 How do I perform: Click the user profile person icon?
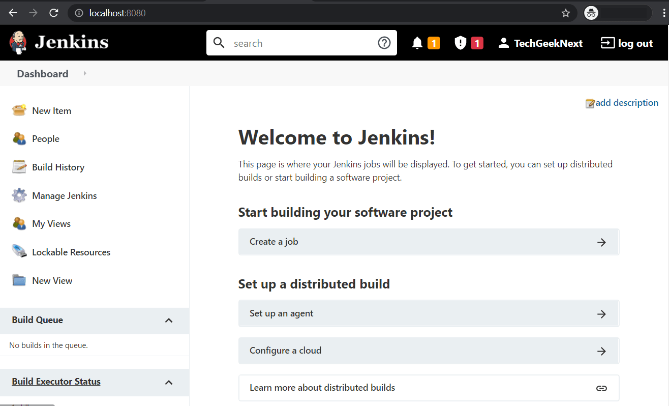503,43
